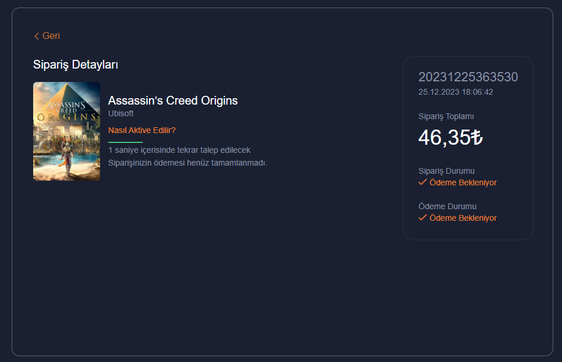Click the "Sipariş Detayları" heading

(x=76, y=65)
